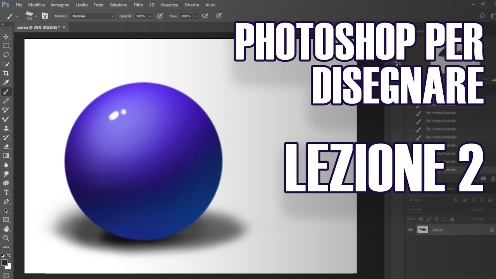Open the Flusso slider dropdown arrow

pos(195,16)
